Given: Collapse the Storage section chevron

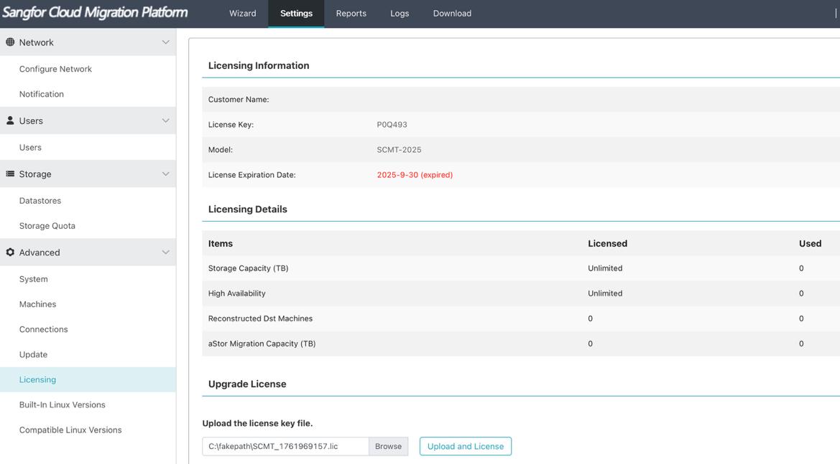Looking at the screenshot, I should 165,174.
